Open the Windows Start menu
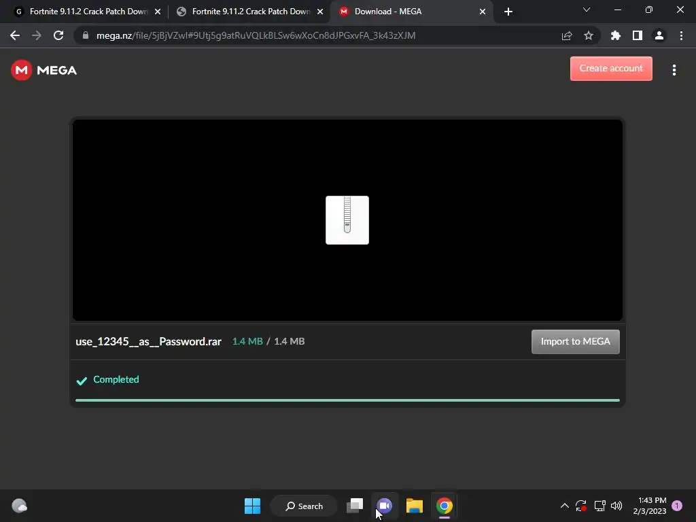 (253, 506)
